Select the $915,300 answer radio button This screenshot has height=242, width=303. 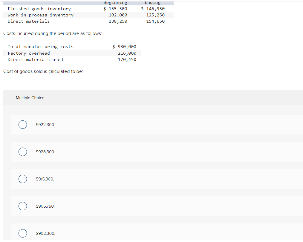click(22, 179)
